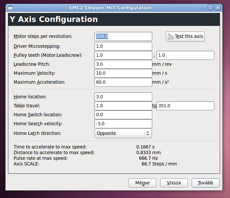230x198 pixels.
Task: Proceed with the Tovább button
Action: click(205, 183)
